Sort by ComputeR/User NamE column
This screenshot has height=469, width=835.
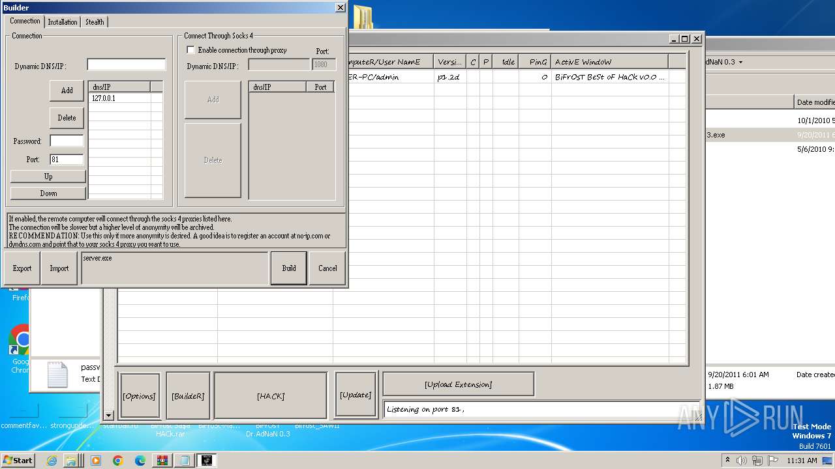(x=390, y=62)
